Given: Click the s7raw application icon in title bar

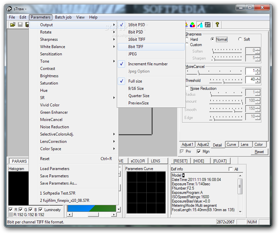Looking at the screenshot, I should click(9, 9).
